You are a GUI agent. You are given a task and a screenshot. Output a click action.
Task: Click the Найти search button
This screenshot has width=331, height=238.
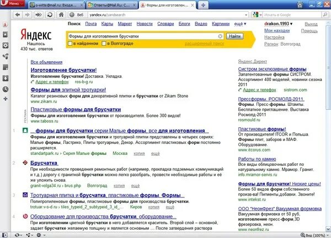point(235,36)
